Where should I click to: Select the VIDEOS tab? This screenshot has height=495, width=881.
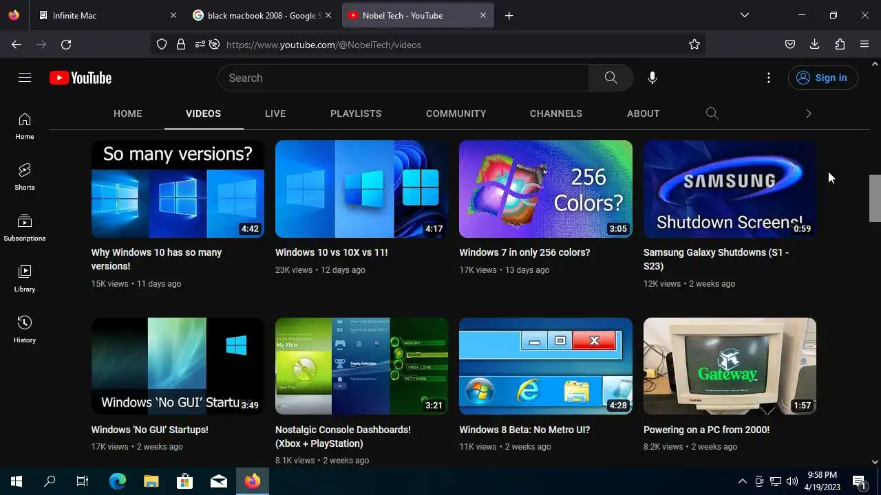tap(203, 113)
